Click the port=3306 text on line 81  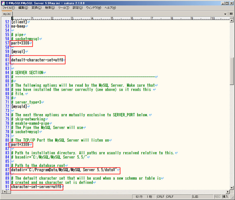[x=20, y=144]
